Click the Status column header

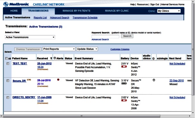click(x=68, y=58)
